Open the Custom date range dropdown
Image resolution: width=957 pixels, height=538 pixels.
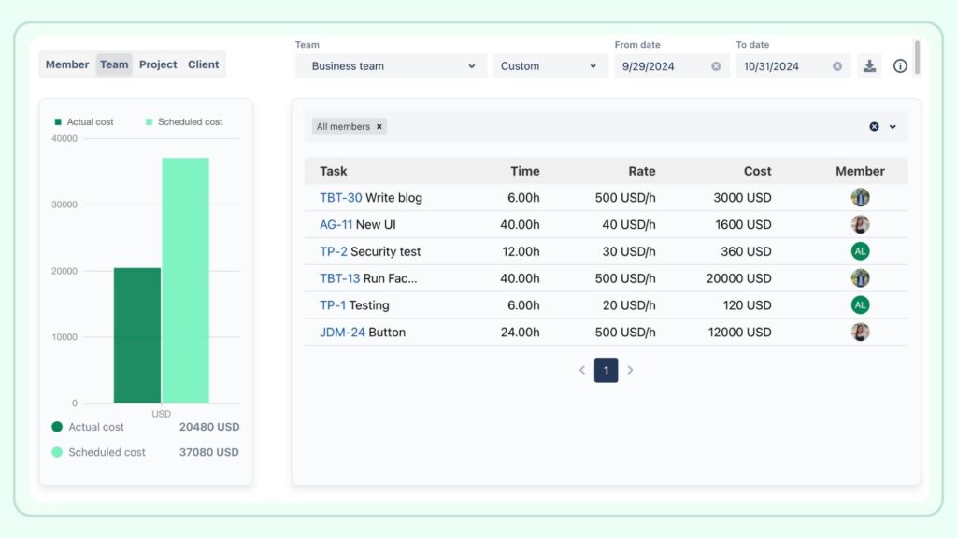point(550,65)
